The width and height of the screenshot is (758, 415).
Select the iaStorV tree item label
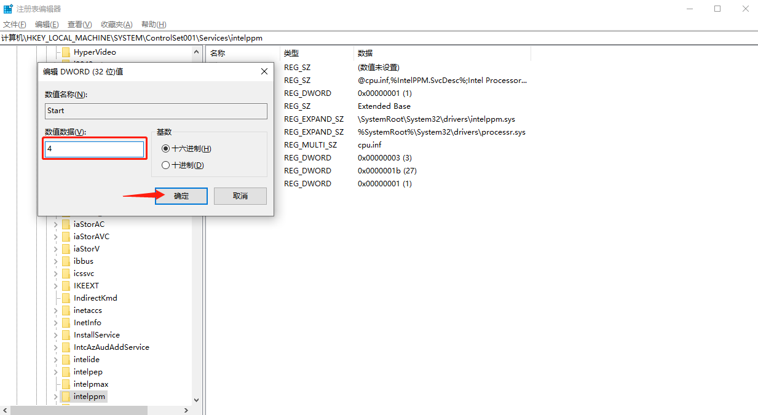87,249
